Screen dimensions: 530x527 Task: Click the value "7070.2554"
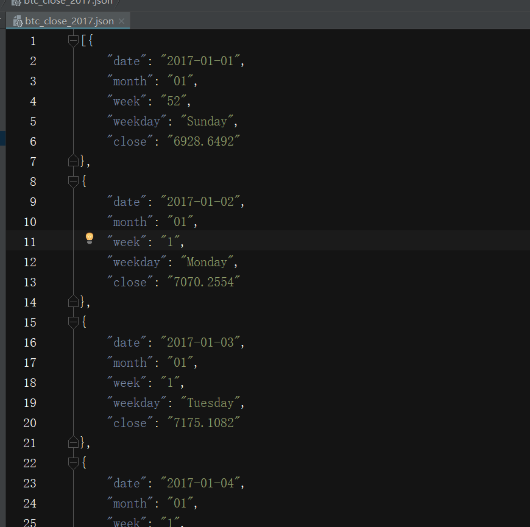(203, 282)
